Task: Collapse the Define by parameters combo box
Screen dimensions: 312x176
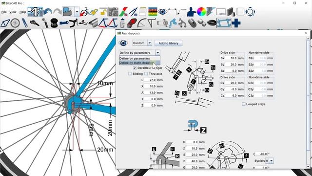Action: [157, 53]
